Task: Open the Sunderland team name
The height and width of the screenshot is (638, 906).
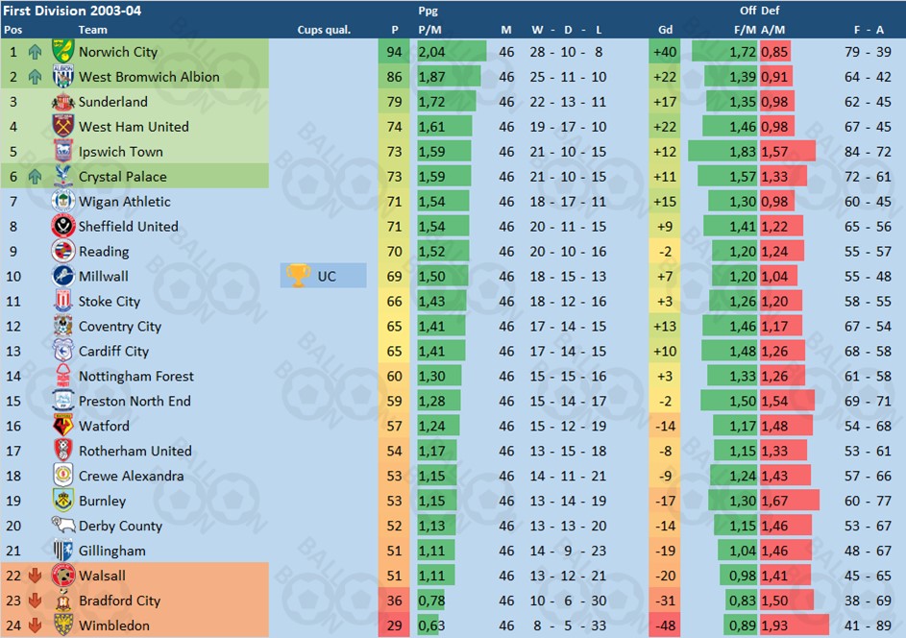Action: click(113, 102)
